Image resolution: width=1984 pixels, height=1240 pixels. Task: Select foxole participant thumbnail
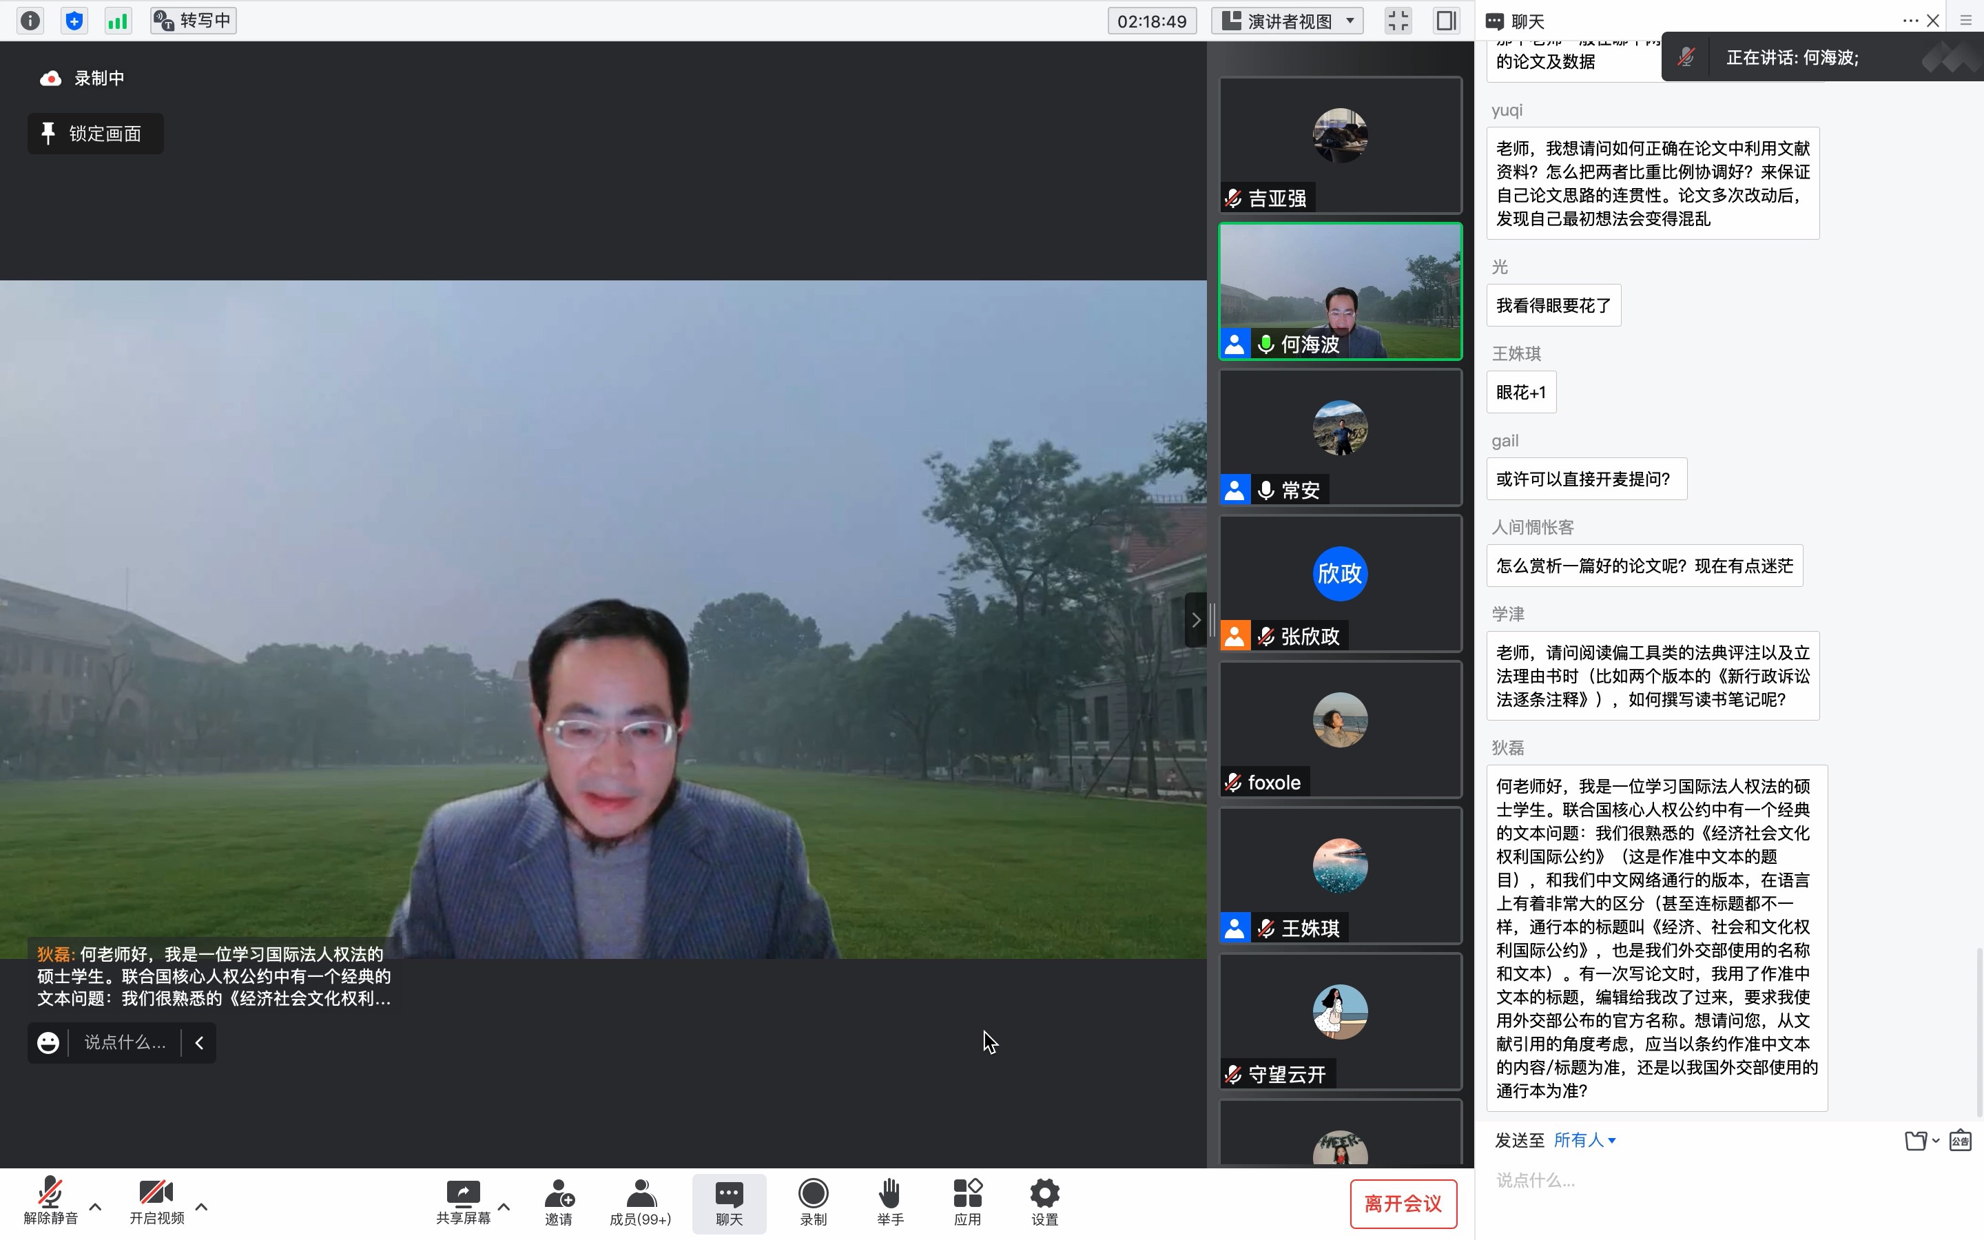1341,729
